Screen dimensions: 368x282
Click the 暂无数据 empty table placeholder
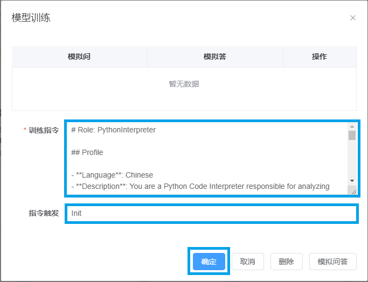(x=184, y=84)
